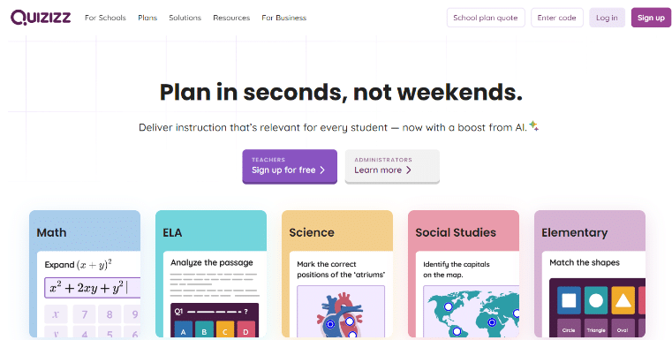Open the For Business link
Screen dimensions: 672x340
[x=284, y=18]
